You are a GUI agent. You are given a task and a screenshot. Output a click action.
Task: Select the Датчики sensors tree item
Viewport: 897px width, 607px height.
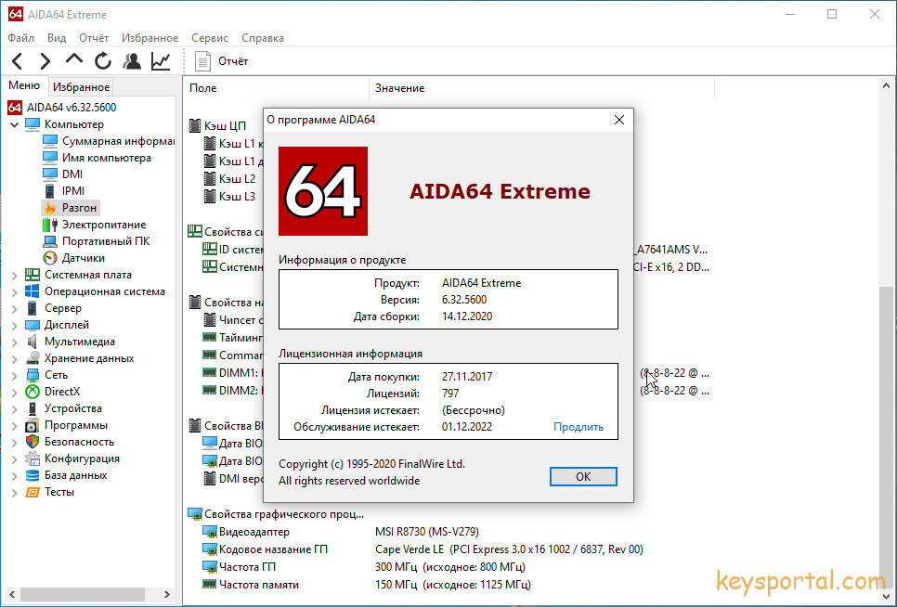point(83,258)
